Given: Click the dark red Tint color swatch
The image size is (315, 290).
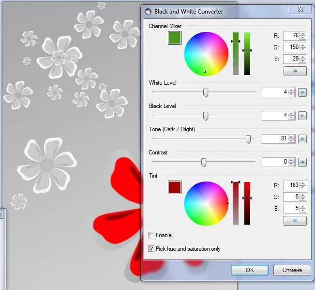Looking at the screenshot, I should (175, 187).
